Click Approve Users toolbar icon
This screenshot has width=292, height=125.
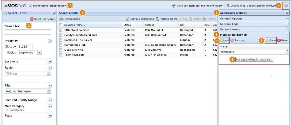point(158,19)
